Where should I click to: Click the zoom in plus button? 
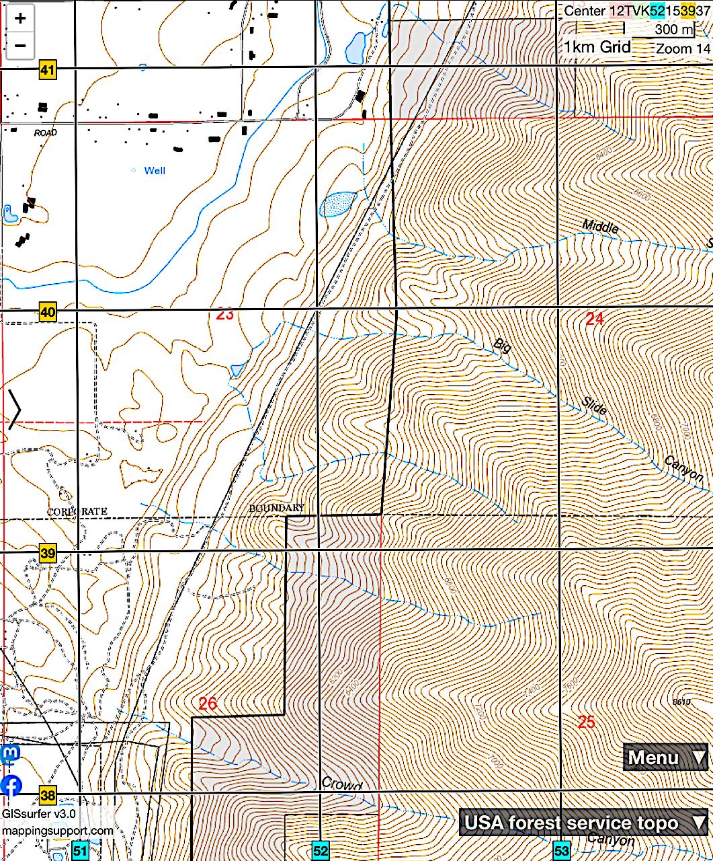click(20, 18)
